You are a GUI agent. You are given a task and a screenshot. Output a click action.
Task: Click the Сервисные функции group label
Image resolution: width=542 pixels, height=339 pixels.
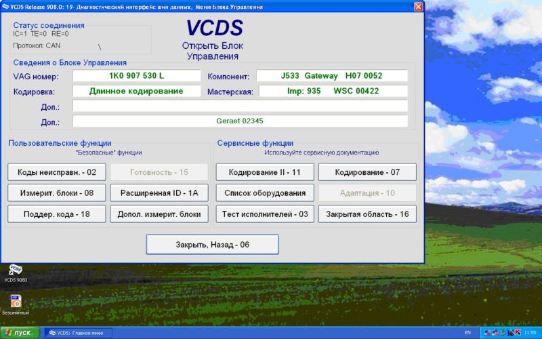255,143
